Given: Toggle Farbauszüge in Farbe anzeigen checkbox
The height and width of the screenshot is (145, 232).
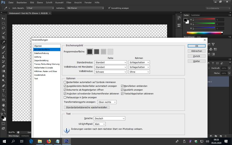Looking at the screenshot, I should (65, 98).
